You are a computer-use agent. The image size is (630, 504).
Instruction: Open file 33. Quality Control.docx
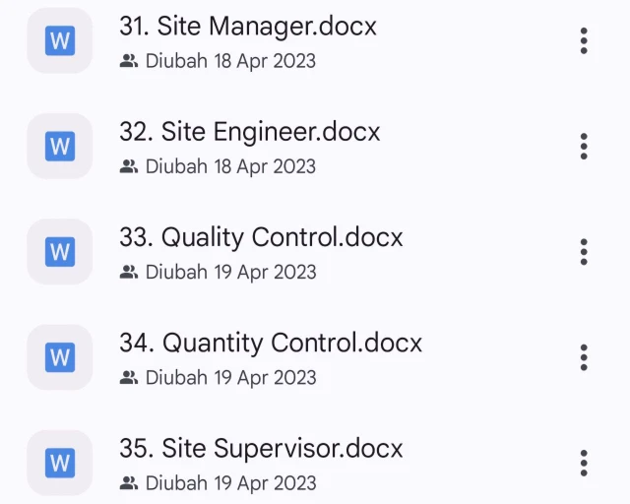click(261, 237)
